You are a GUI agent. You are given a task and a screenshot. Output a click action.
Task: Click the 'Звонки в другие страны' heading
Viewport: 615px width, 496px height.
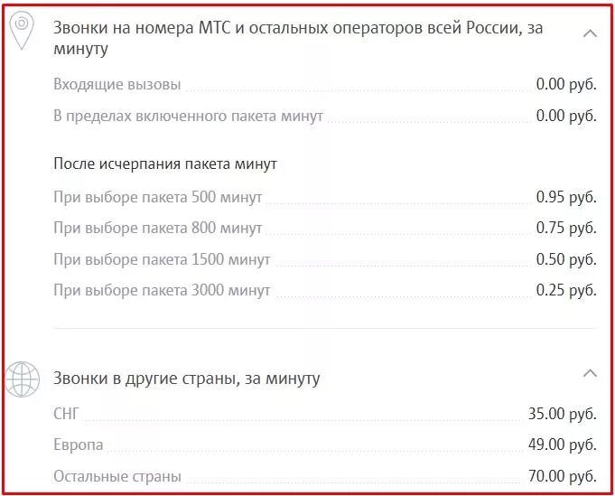click(x=186, y=378)
